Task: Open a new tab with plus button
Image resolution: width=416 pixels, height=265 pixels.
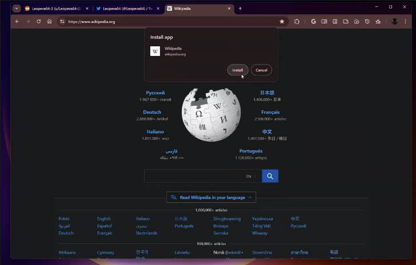Action: coord(240,9)
